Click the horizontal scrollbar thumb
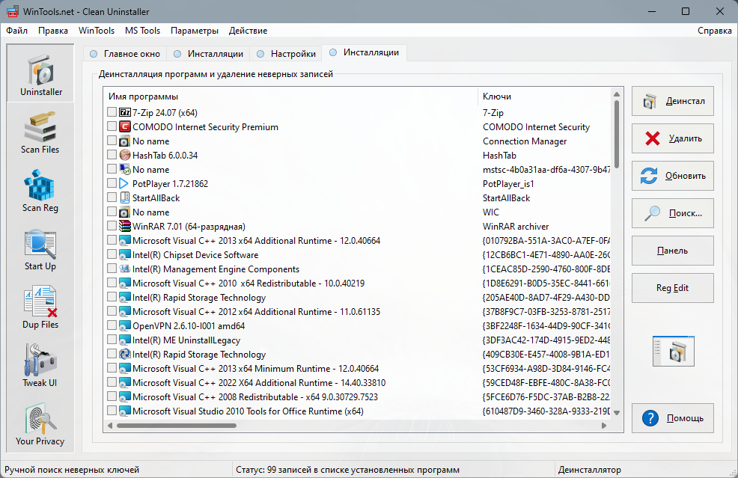The height and width of the screenshot is (478, 738). pyautogui.click(x=177, y=426)
